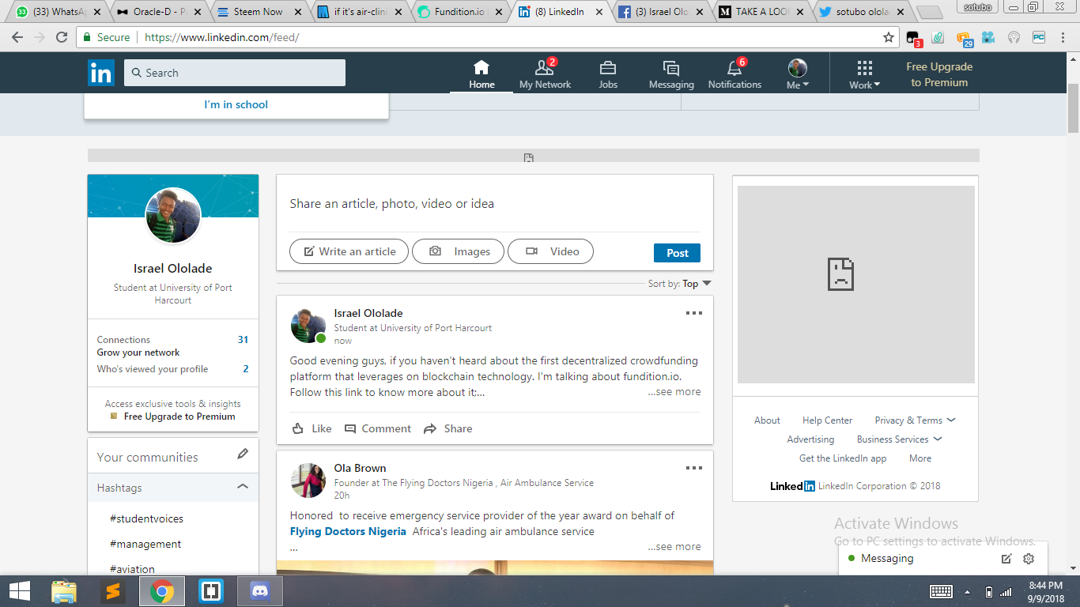Click Help Center footer link
This screenshot has width=1080, height=607.
[x=827, y=420]
